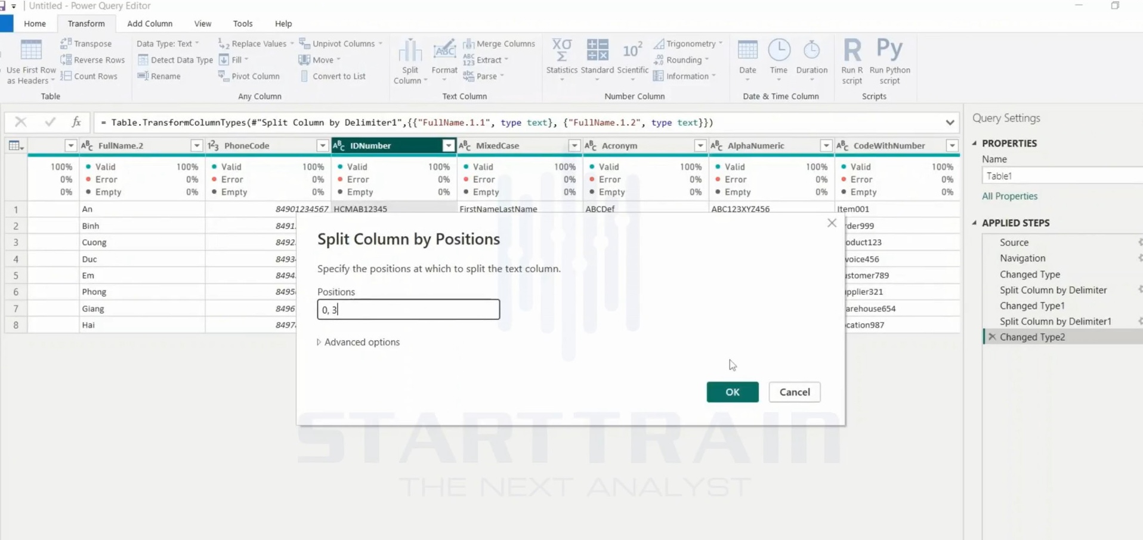Select Count Rows
The image size is (1143, 540).
click(89, 76)
